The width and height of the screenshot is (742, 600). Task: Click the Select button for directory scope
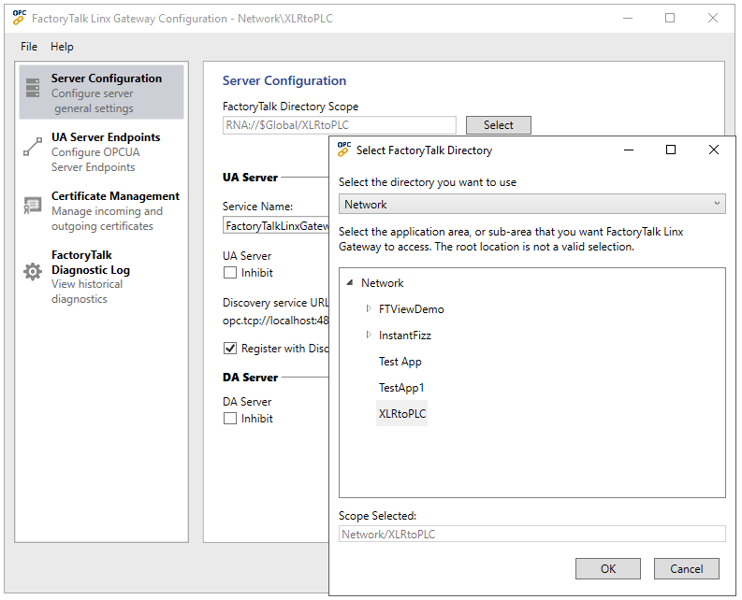pos(499,125)
